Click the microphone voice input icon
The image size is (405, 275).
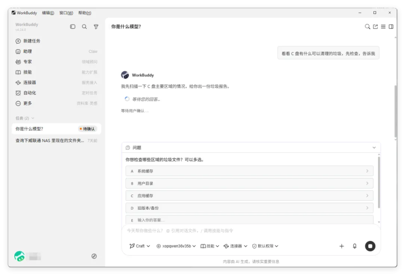click(x=355, y=246)
